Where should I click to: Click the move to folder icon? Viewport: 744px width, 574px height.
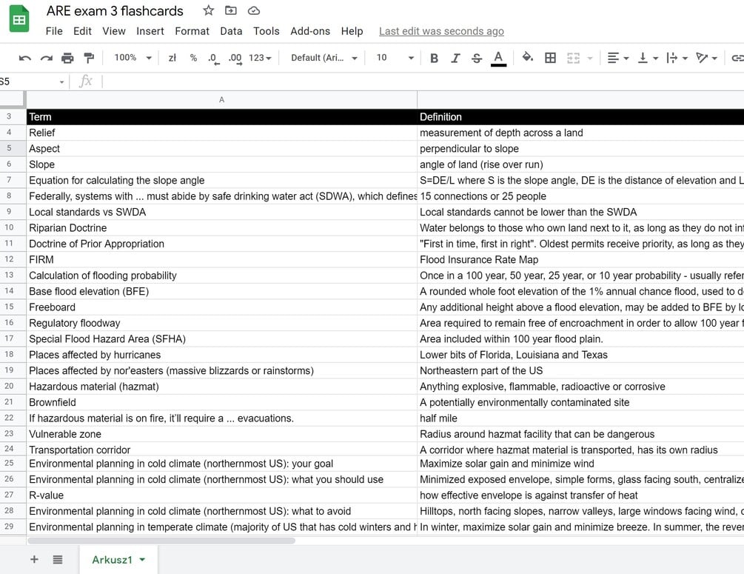point(230,10)
